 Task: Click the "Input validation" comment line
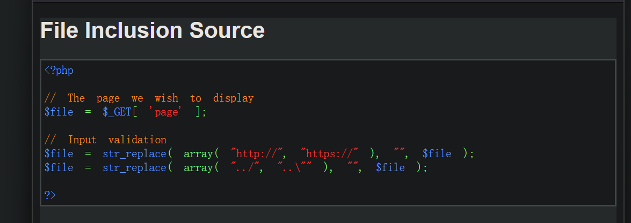[x=105, y=140]
